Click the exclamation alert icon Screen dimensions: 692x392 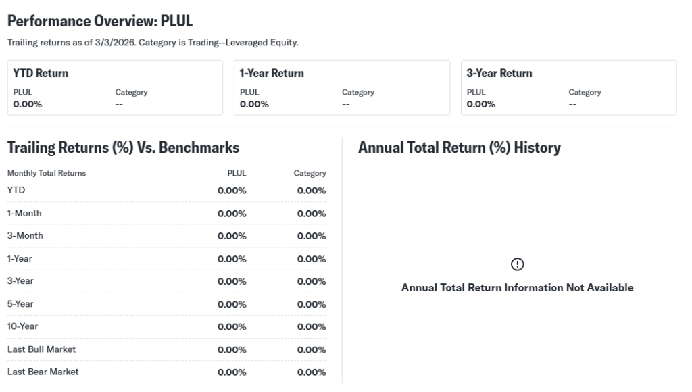click(x=518, y=264)
